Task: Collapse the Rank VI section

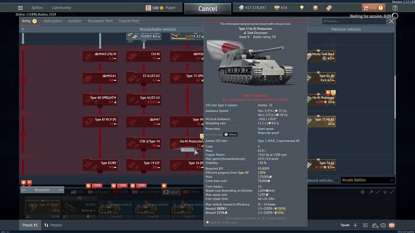Action: click(x=29, y=157)
